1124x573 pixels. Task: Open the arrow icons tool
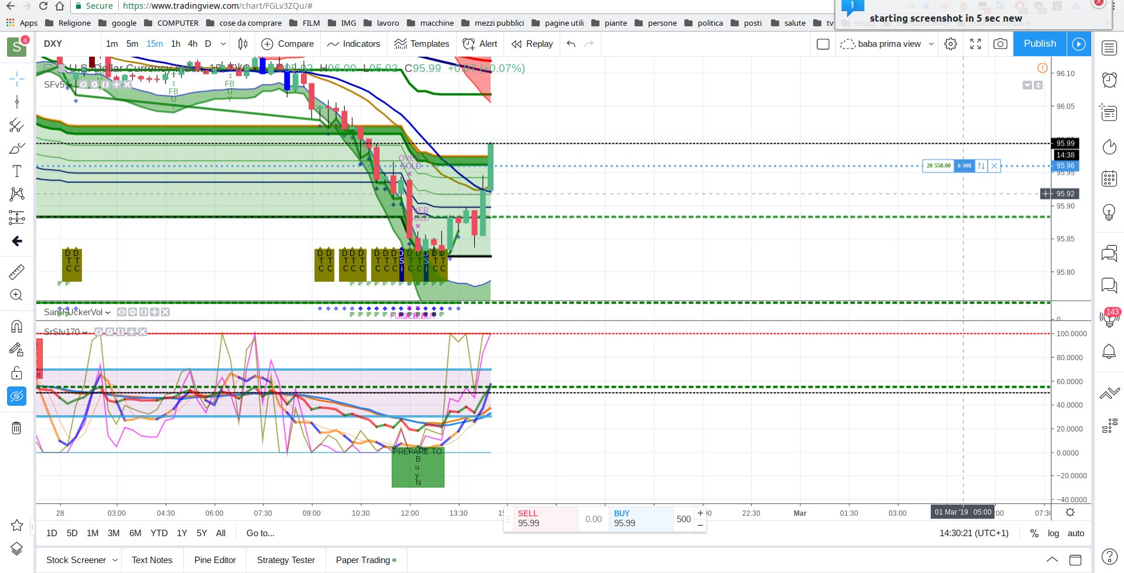coord(17,241)
